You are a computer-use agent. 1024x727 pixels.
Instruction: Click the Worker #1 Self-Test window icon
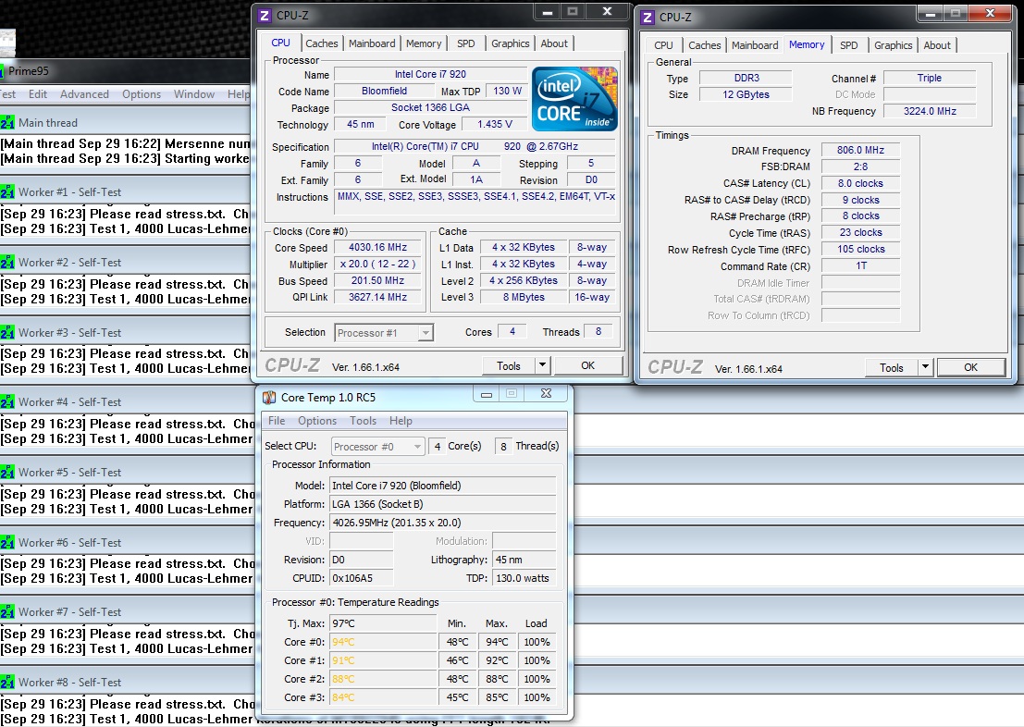pyautogui.click(x=7, y=192)
